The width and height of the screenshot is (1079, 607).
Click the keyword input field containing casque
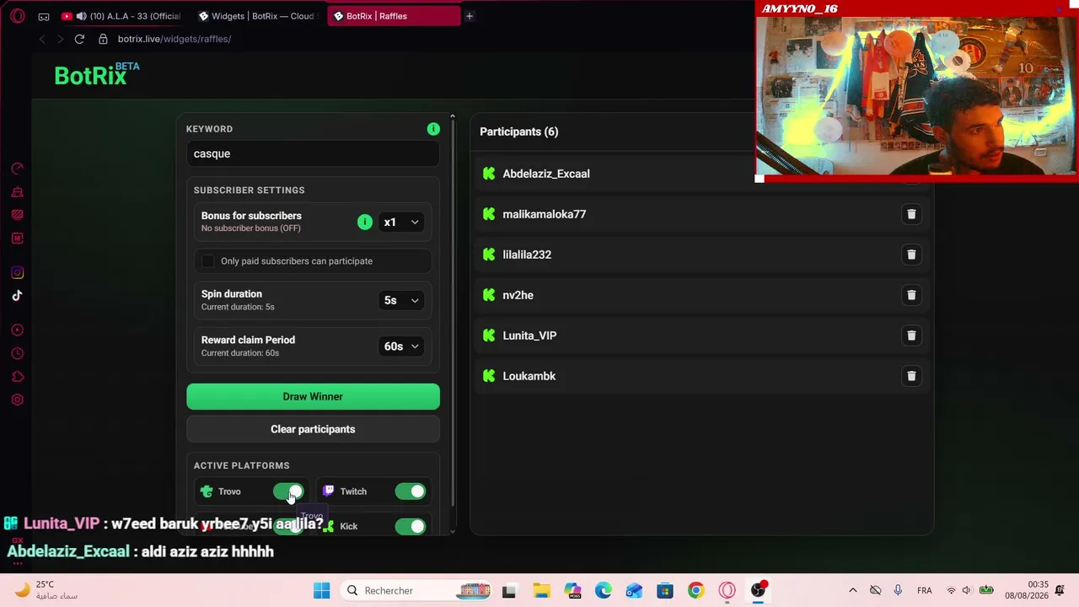point(313,153)
